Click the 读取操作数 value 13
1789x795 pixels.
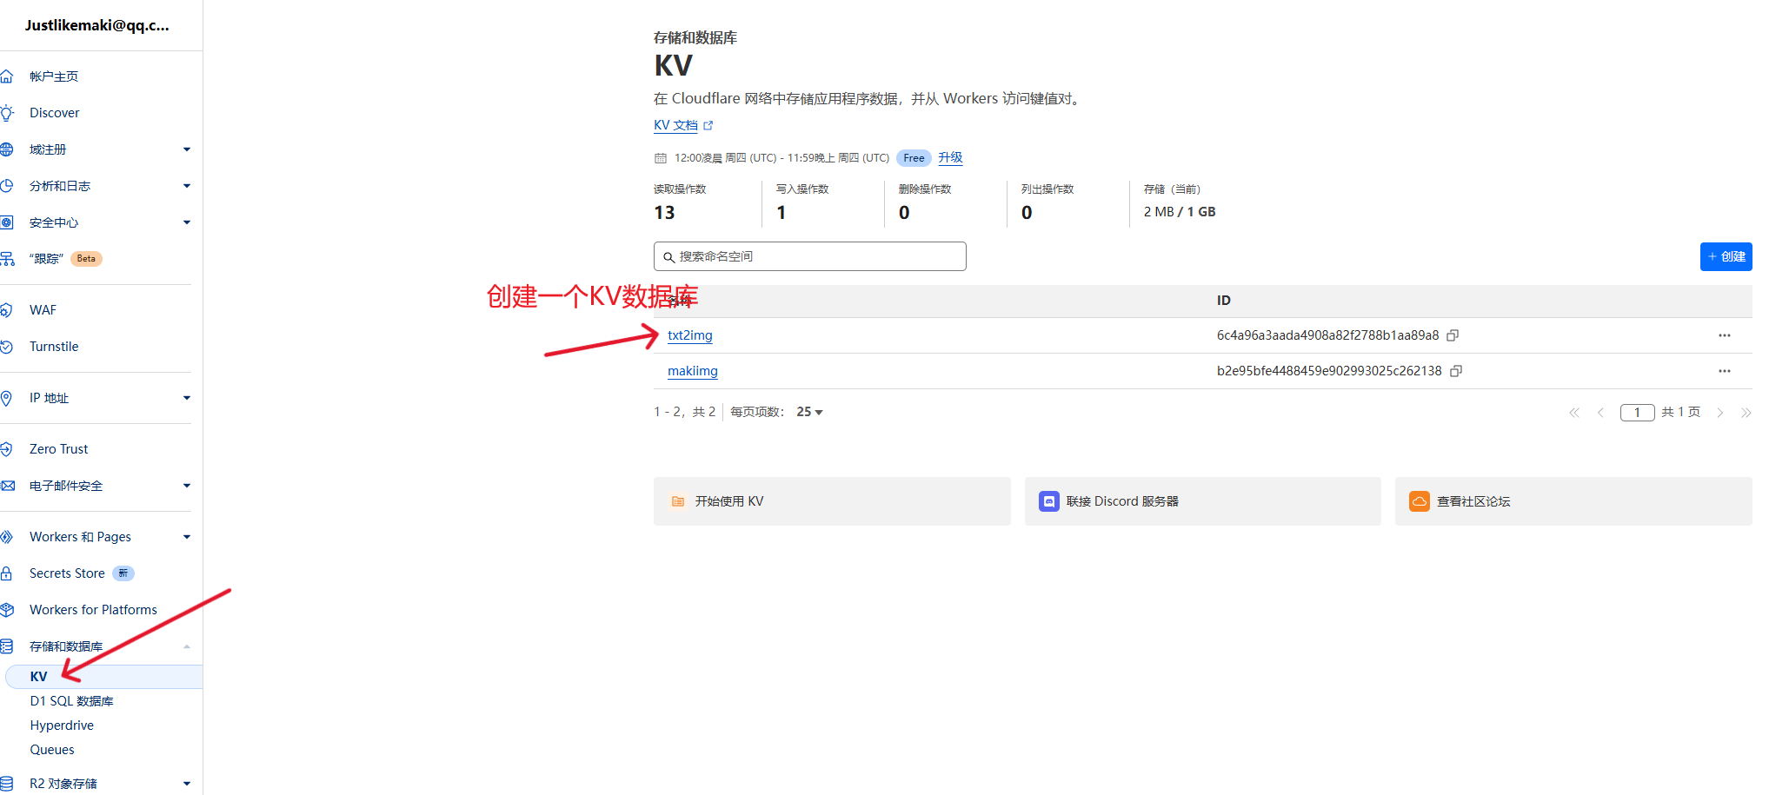pos(664,213)
